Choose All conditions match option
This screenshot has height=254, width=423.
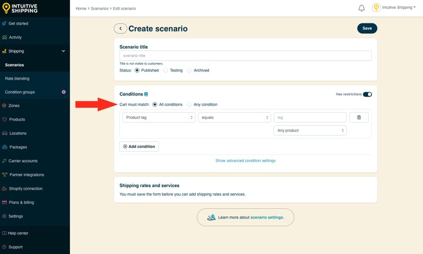point(155,104)
